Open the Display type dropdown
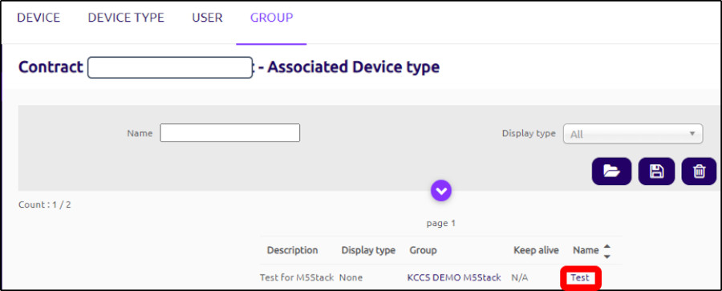722x291 pixels. (x=633, y=134)
